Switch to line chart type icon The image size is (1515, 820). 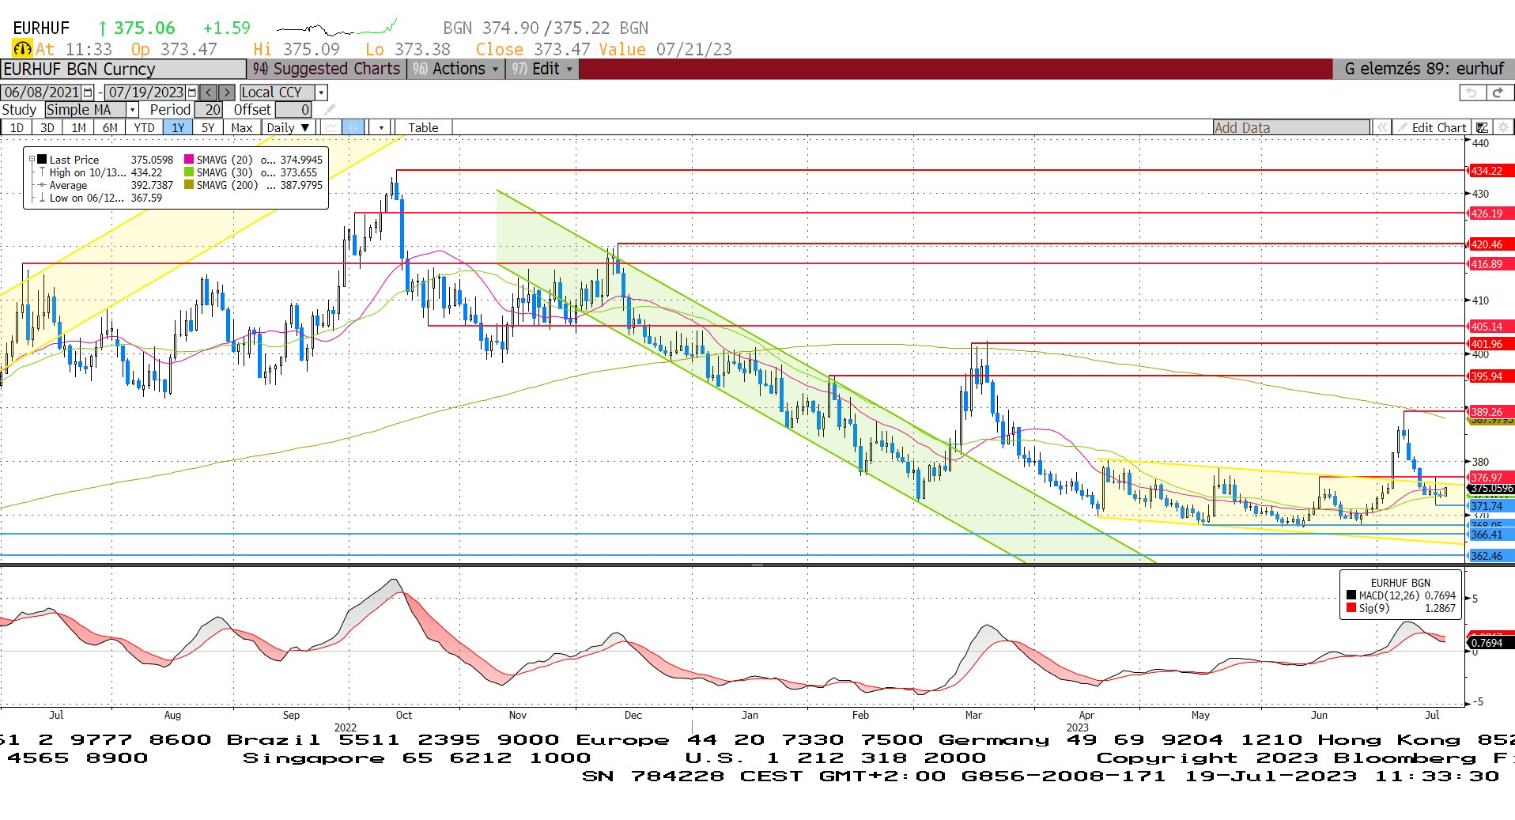click(331, 127)
